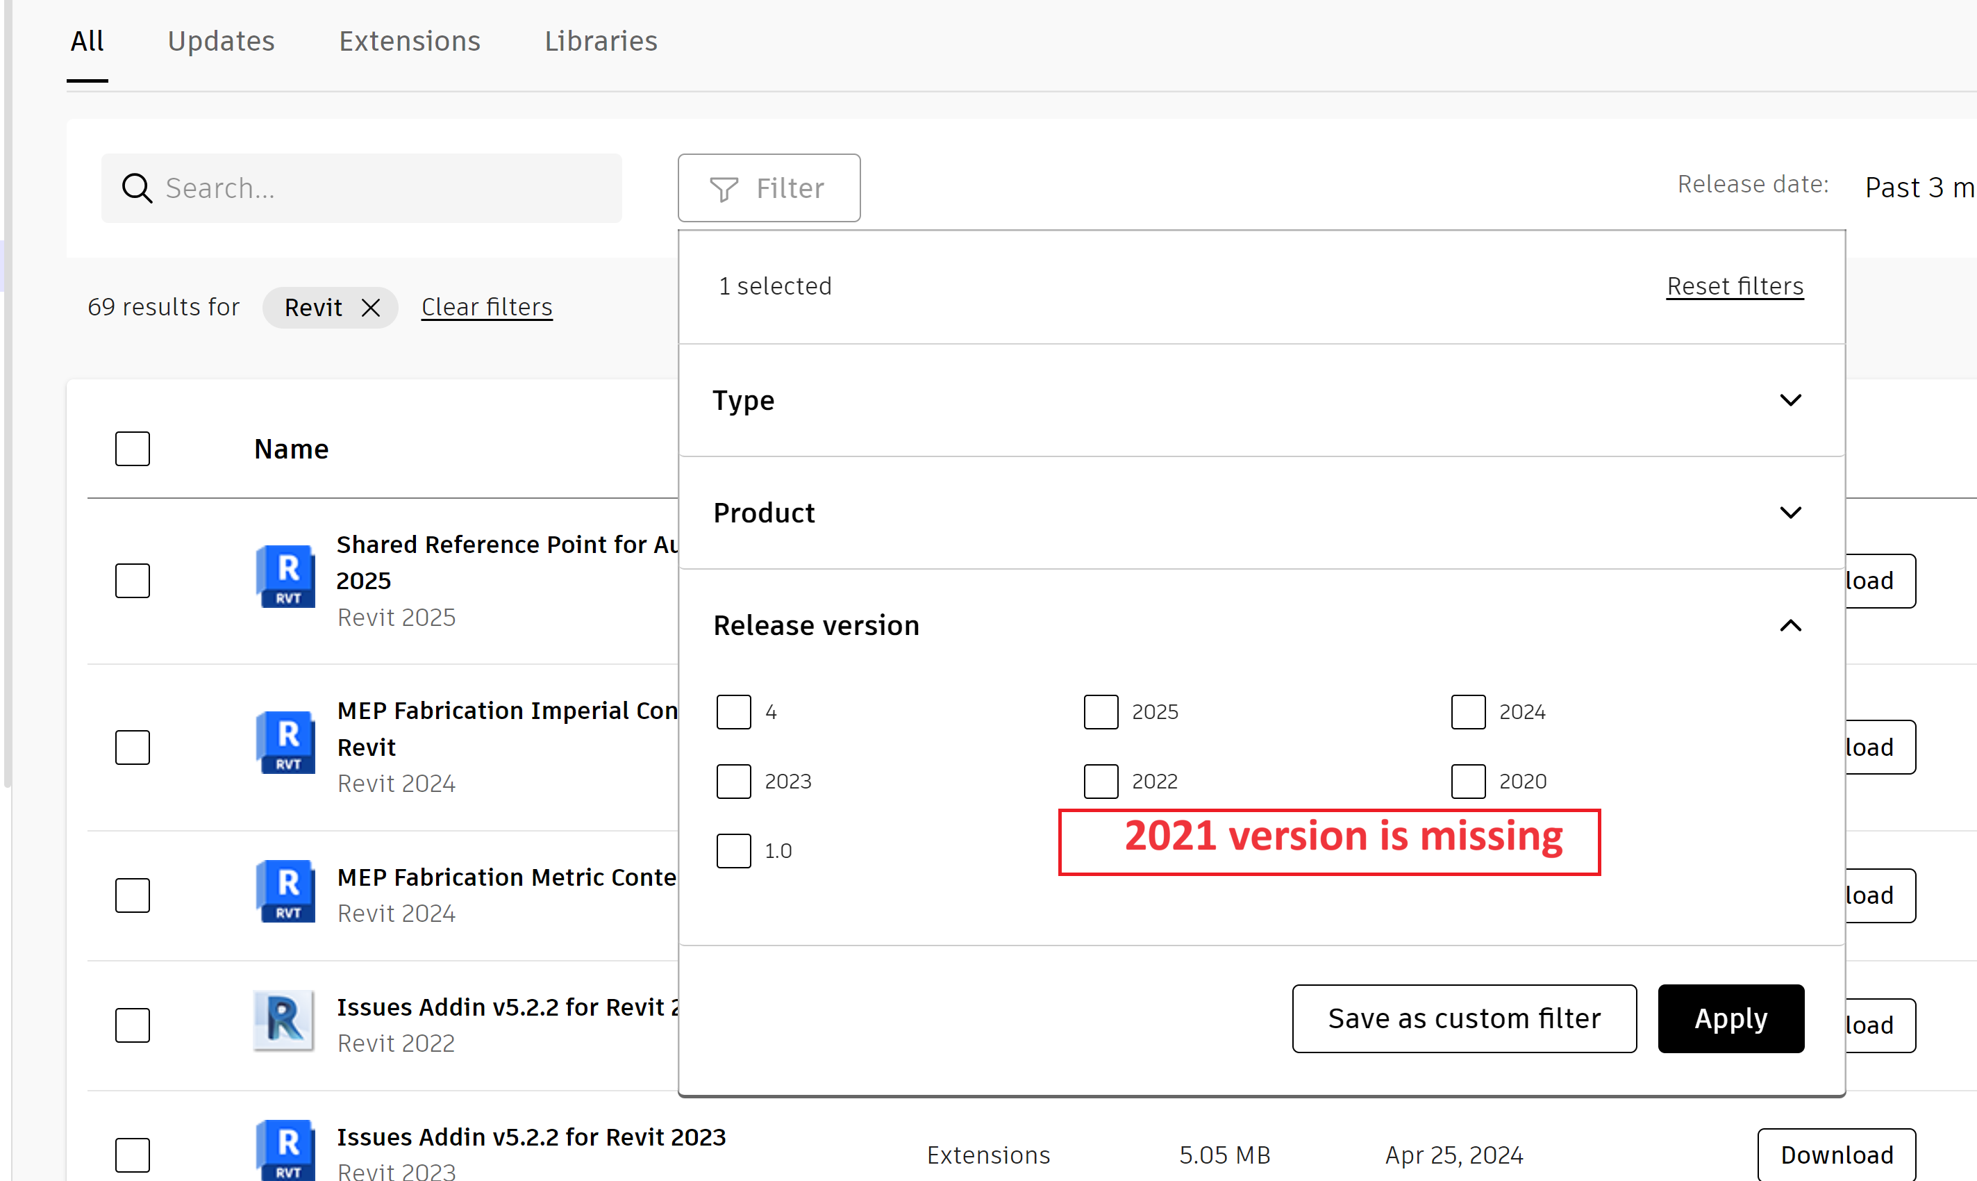This screenshot has height=1181, width=1977.
Task: Remove the Revit filter chip X
Action: click(371, 307)
